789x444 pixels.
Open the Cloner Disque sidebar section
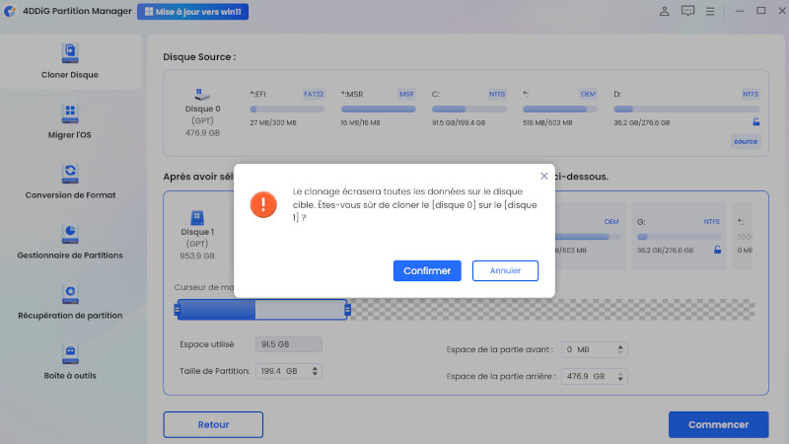tap(70, 60)
